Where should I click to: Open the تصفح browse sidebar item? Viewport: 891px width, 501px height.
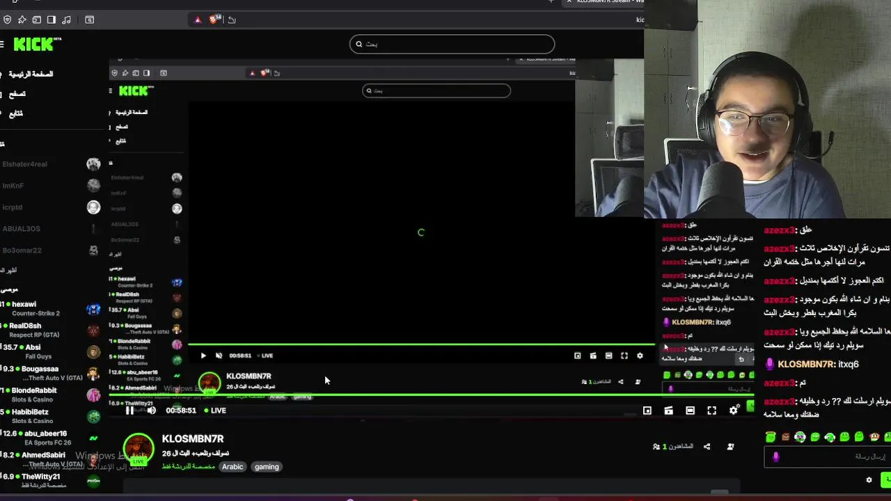coord(16,94)
